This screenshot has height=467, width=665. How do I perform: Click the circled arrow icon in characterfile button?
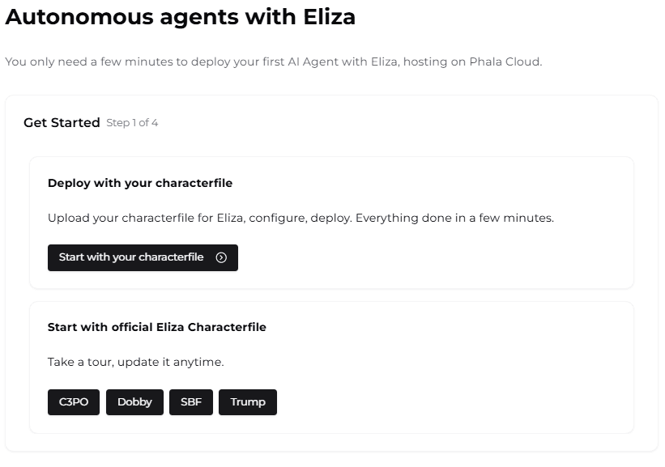pos(221,257)
